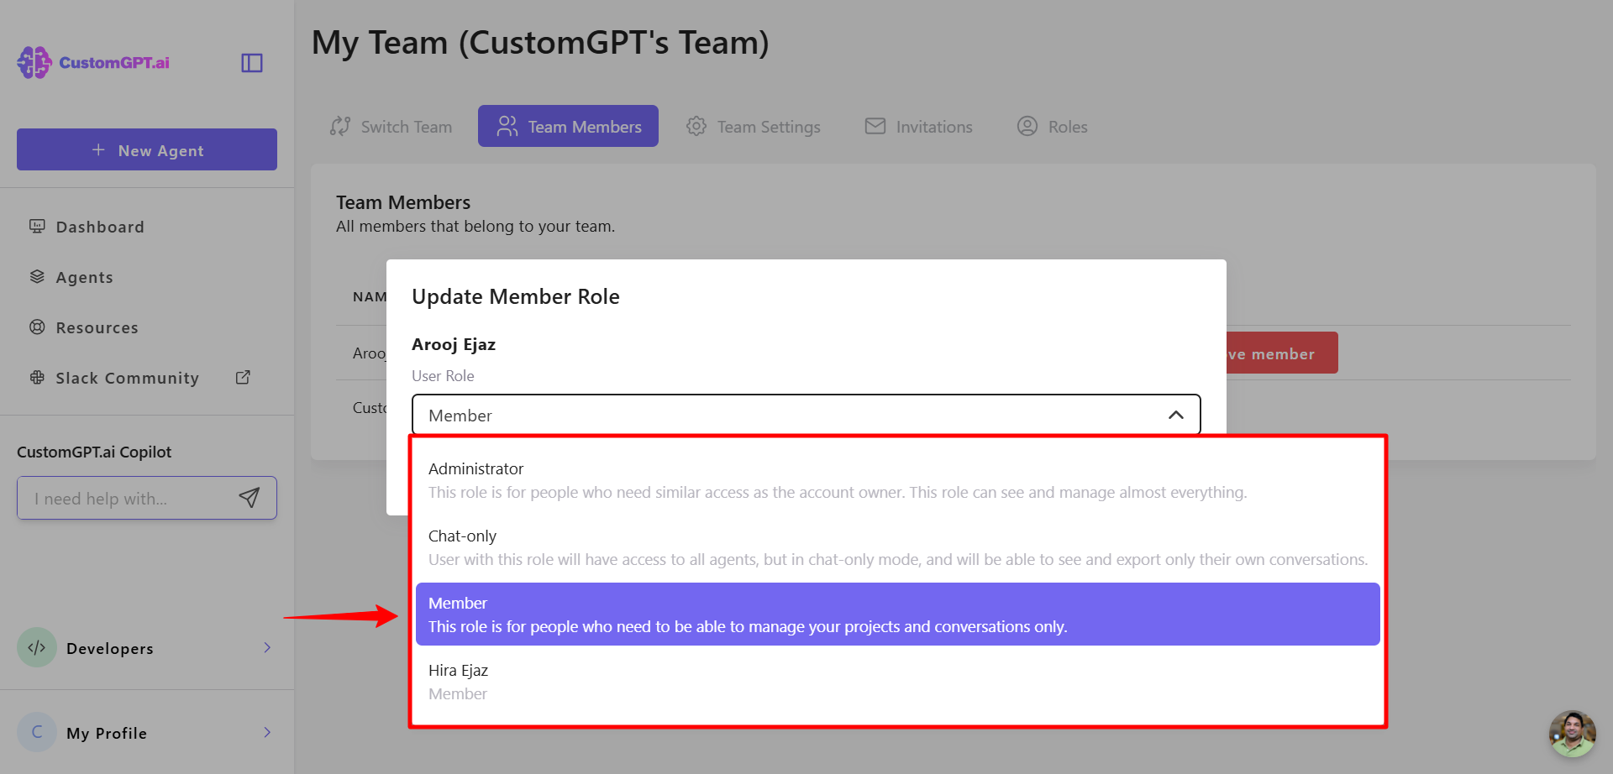
Task: Send the Copilot message with paper-plane icon
Action: (249, 498)
